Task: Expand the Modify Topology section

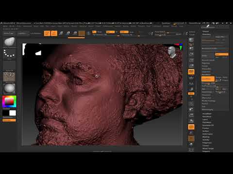Action: point(209,101)
